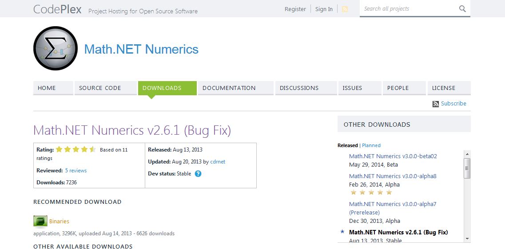Viewport: 505px width, 249px height.
Task: Click the 'Feb 26, 2014, Alpha' text
Action: (374, 185)
